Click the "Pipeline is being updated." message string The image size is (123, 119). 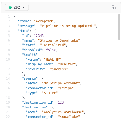pyautogui.click(x=68, y=26)
